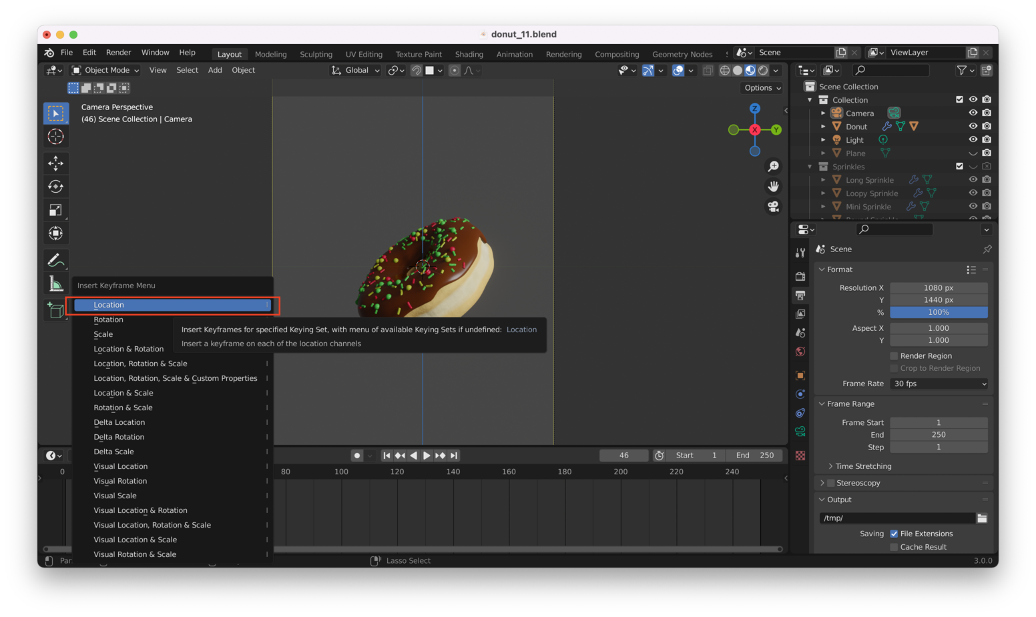Open the Object menu in the header
Screen dimensions: 1036x617
coord(243,70)
